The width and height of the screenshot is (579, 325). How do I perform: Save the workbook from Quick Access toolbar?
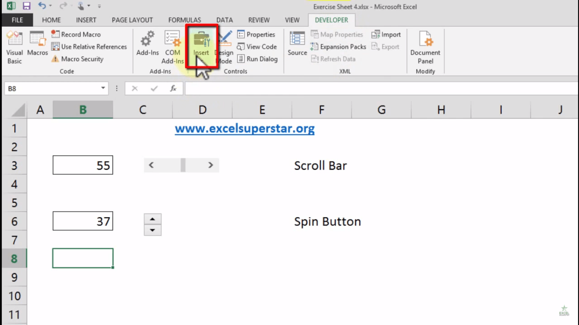[27, 6]
